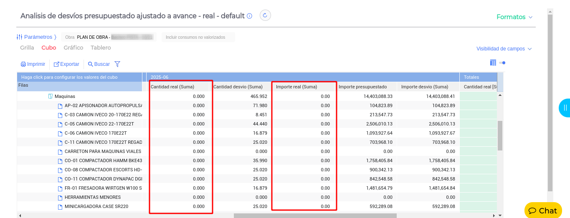Switch to the Gráfico tab

coord(73,48)
